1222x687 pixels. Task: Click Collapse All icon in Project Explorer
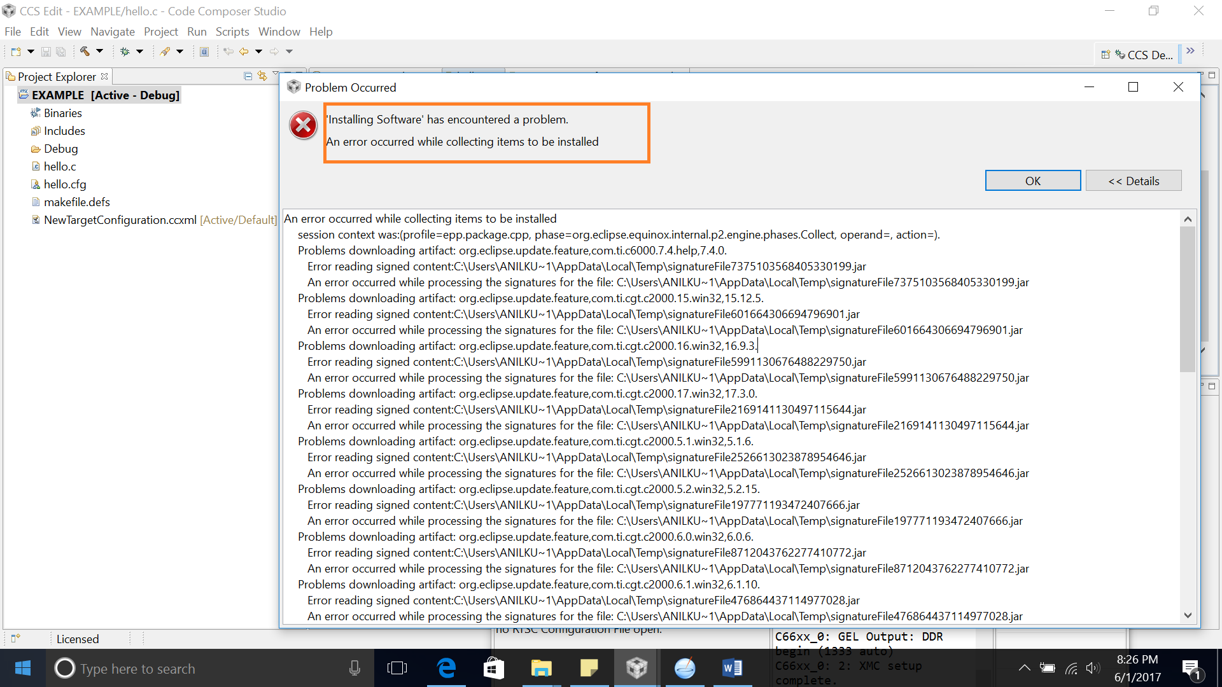coord(248,76)
